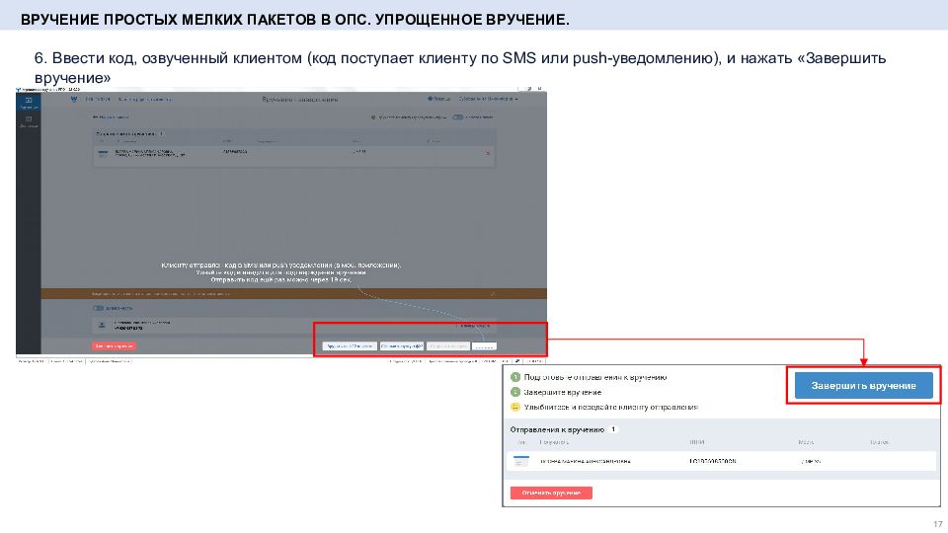The width and height of the screenshot is (948, 533).
Task: Click the slide page number 17
Action: (938, 524)
